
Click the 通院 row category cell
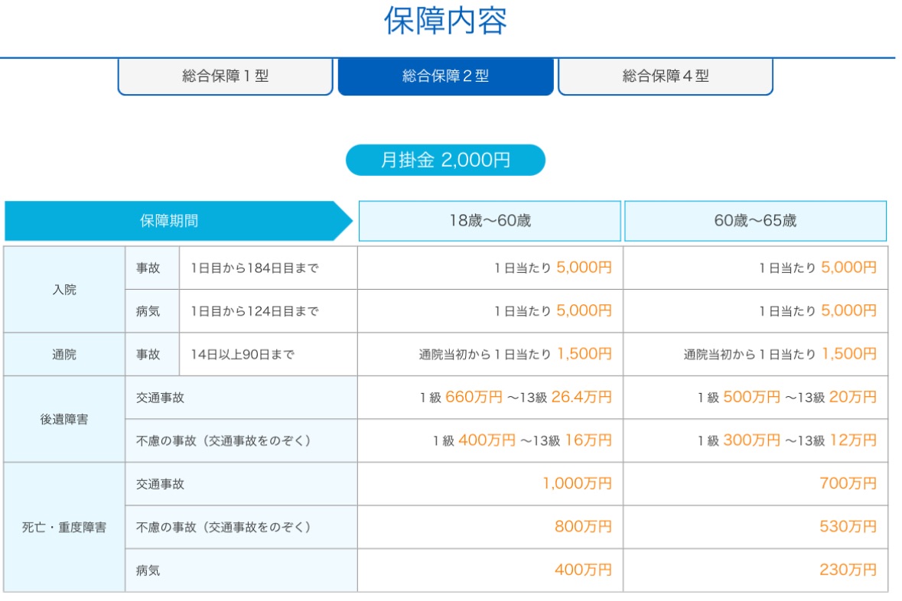click(x=65, y=354)
